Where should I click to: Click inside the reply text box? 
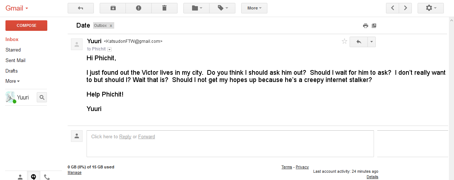click(230, 144)
